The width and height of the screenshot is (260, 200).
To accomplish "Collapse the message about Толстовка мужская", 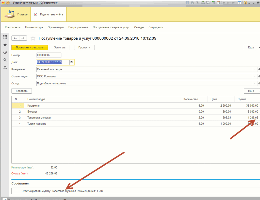I will (17, 191).
